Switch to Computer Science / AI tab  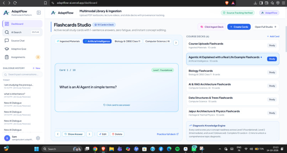click(157, 41)
